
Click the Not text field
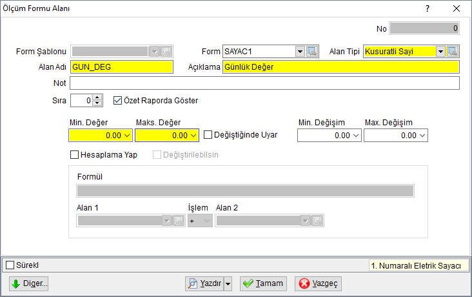click(264, 83)
